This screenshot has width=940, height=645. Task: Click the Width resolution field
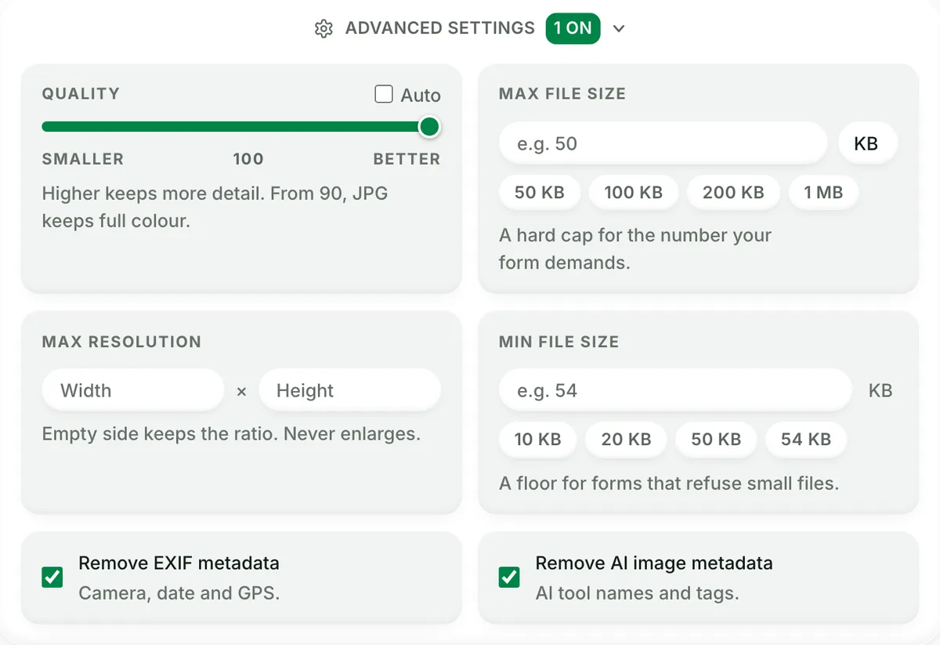(133, 390)
